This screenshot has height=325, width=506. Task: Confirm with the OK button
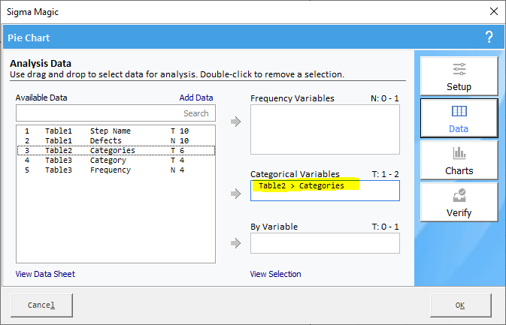click(x=460, y=305)
